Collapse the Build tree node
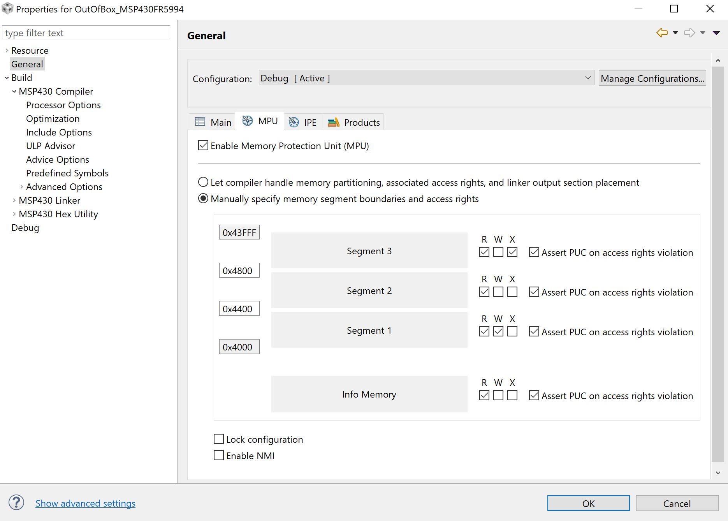The height and width of the screenshot is (521, 728). pyautogui.click(x=7, y=77)
